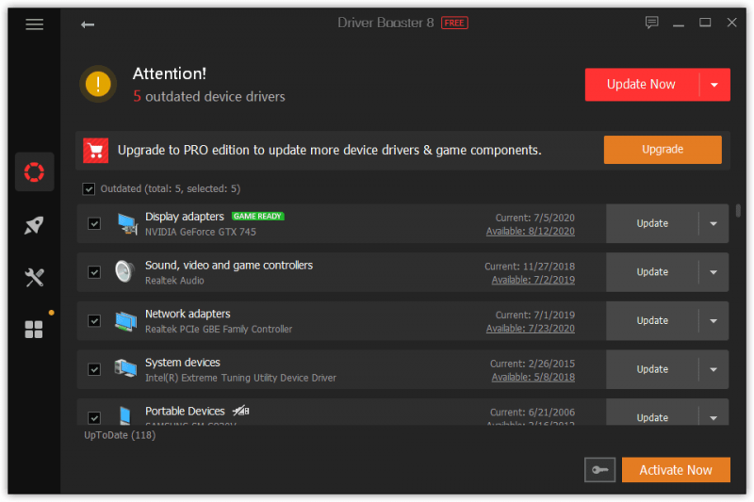Expand Network adapters update options arrow

pos(713,320)
